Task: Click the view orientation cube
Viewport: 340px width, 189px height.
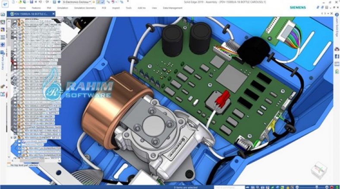Action: pyautogui.click(x=319, y=171)
